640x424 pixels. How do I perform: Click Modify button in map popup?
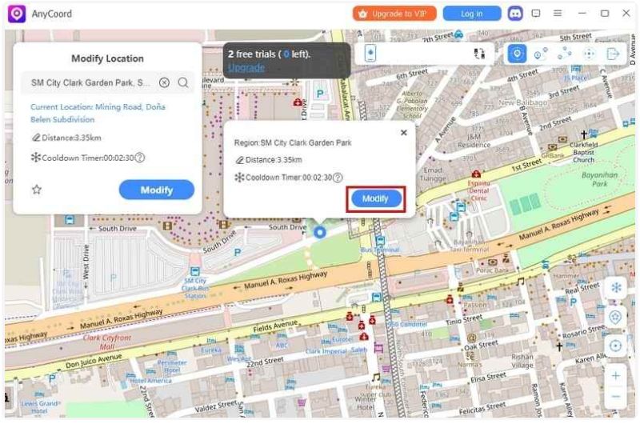click(x=375, y=198)
